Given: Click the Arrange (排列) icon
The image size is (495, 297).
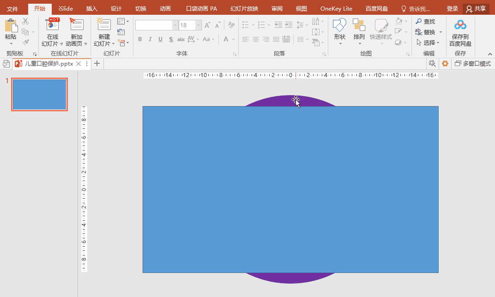Looking at the screenshot, I should [359, 27].
